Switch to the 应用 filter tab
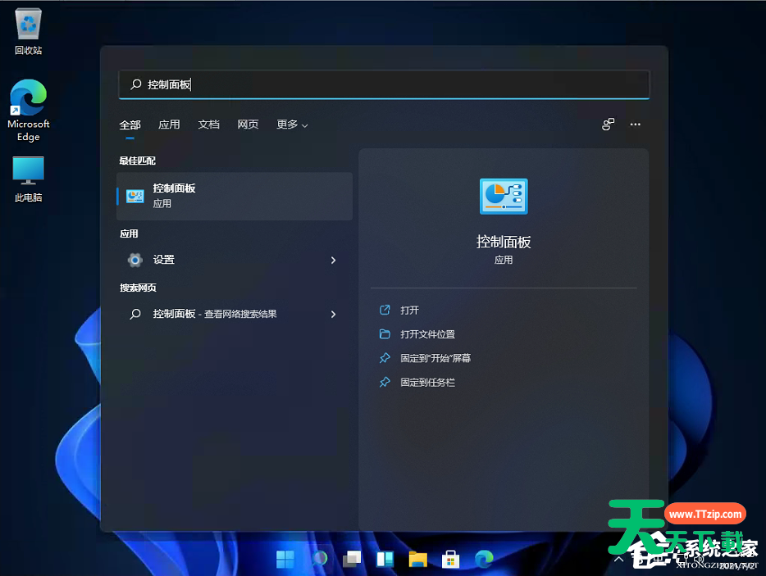The width and height of the screenshot is (766, 576). [x=169, y=125]
